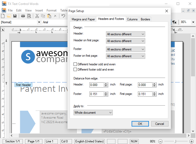Decrease Footer First page distance with down arrow

pos(154,95)
